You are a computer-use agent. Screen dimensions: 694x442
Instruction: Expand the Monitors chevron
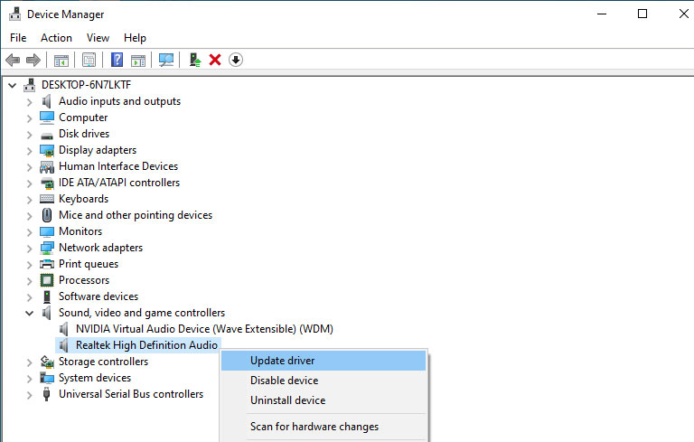(29, 232)
